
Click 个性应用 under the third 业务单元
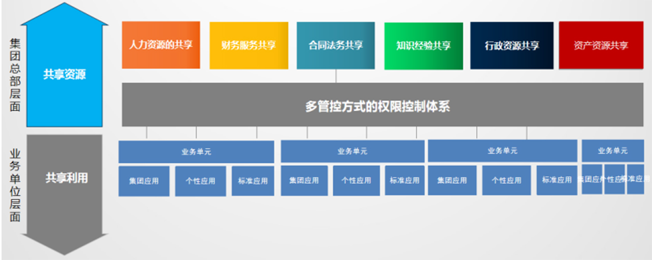pyautogui.click(x=506, y=180)
